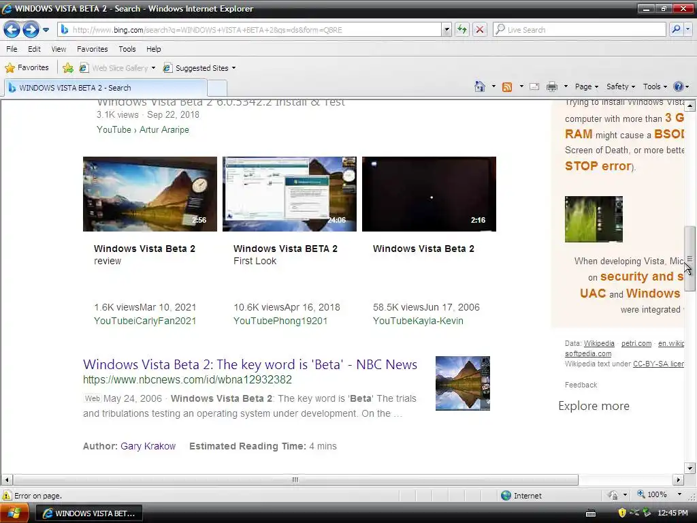Screen dimensions: 697x523
Task: Click the Read Mail icon
Action: pyautogui.click(x=534, y=86)
